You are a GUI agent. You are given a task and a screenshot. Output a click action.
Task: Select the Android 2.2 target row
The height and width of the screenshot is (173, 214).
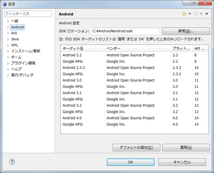click(134, 55)
